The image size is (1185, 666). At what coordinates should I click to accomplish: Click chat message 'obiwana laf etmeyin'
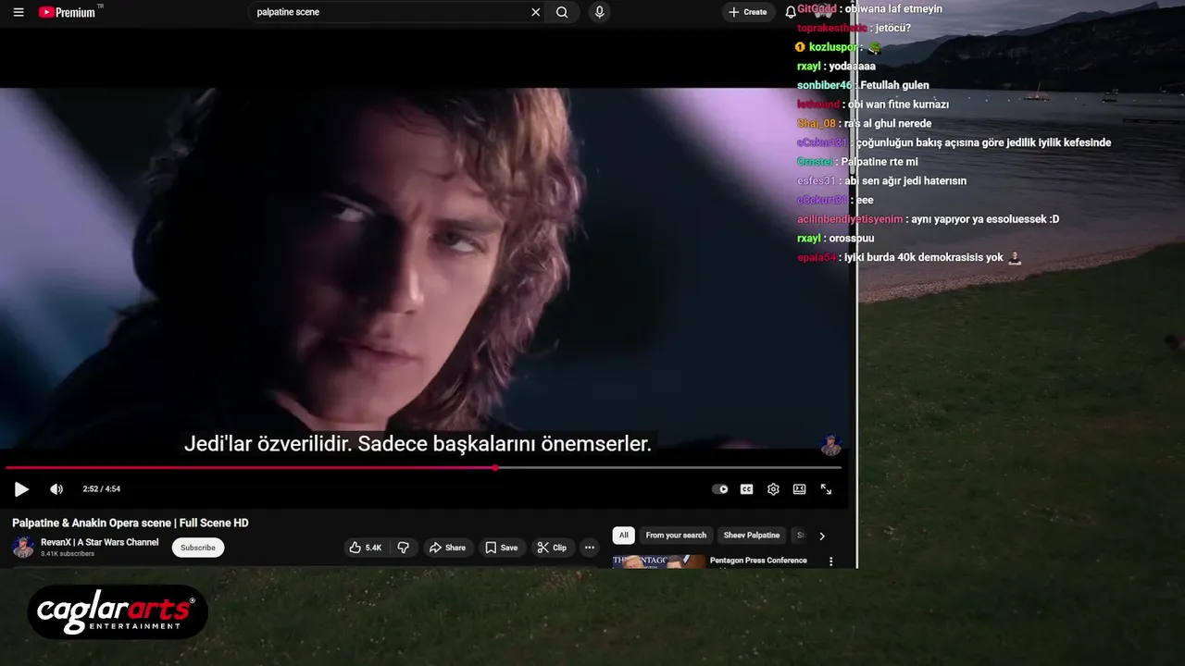pos(894,9)
